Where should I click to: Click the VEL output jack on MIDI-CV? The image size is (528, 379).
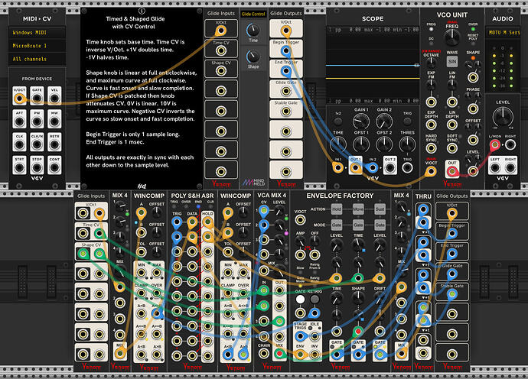point(54,99)
